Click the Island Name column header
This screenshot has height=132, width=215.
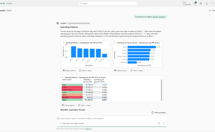[x=67, y=80]
